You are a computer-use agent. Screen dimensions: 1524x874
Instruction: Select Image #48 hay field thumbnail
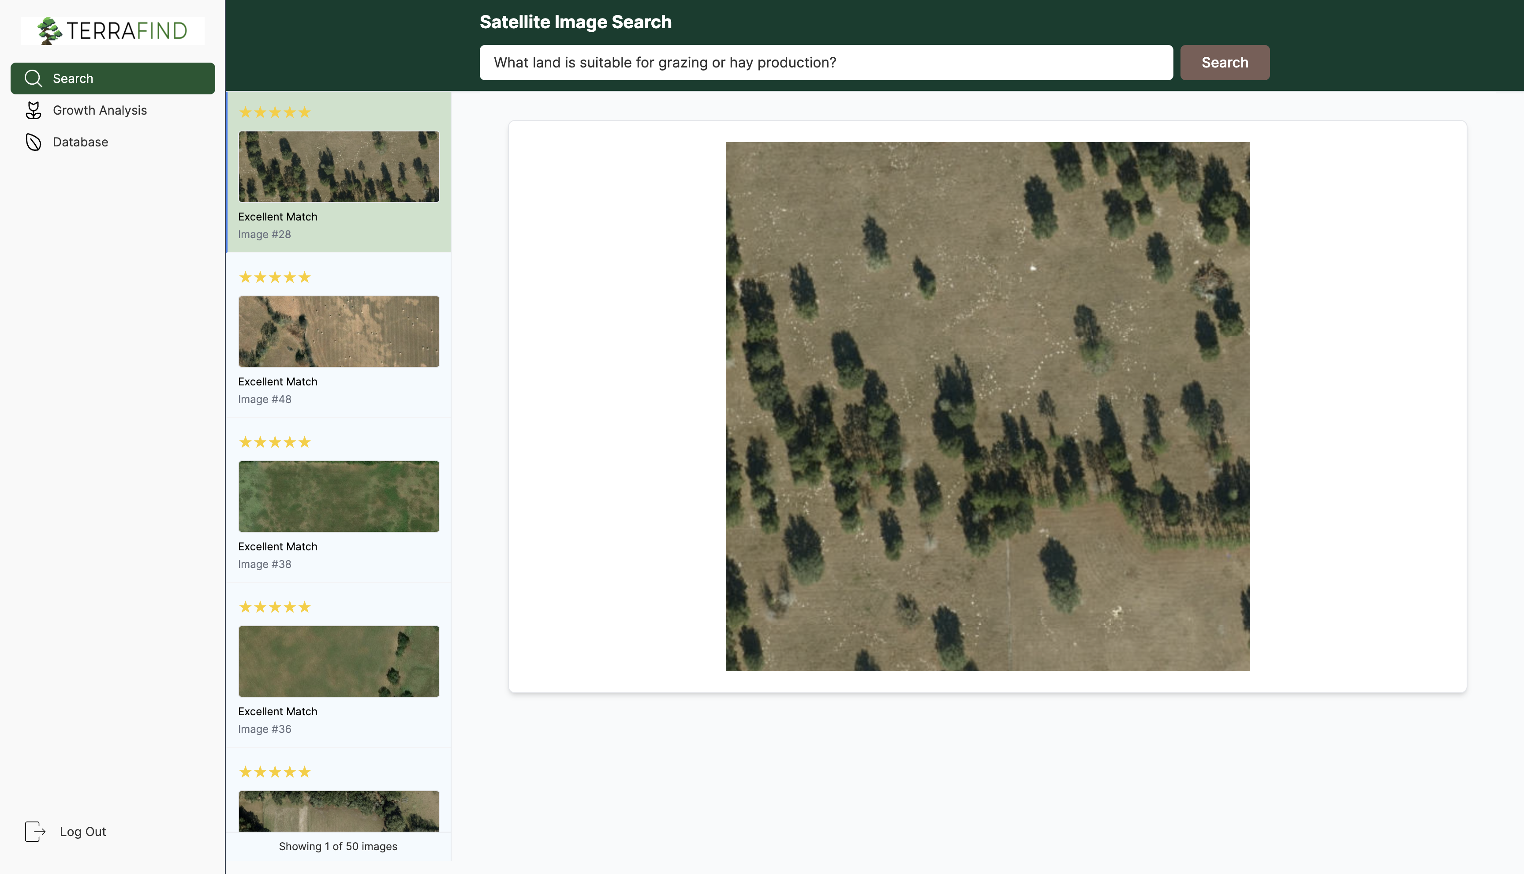[339, 331]
